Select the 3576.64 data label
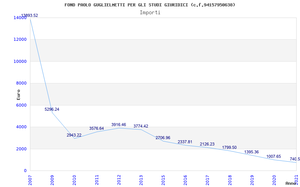The width and height of the screenshot is (300, 187). click(x=96, y=128)
